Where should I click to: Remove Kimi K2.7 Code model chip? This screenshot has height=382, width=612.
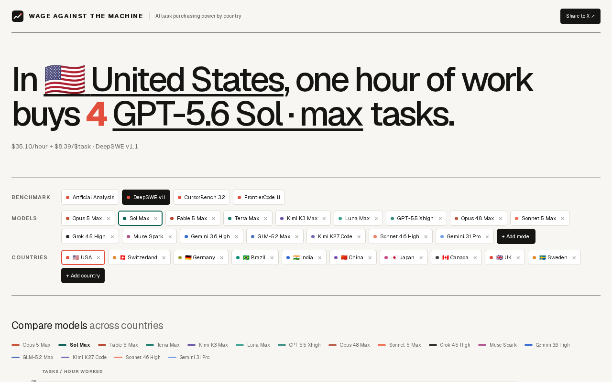tap(359, 236)
